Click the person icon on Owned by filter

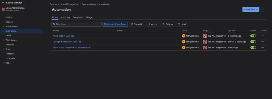tap(132, 24)
